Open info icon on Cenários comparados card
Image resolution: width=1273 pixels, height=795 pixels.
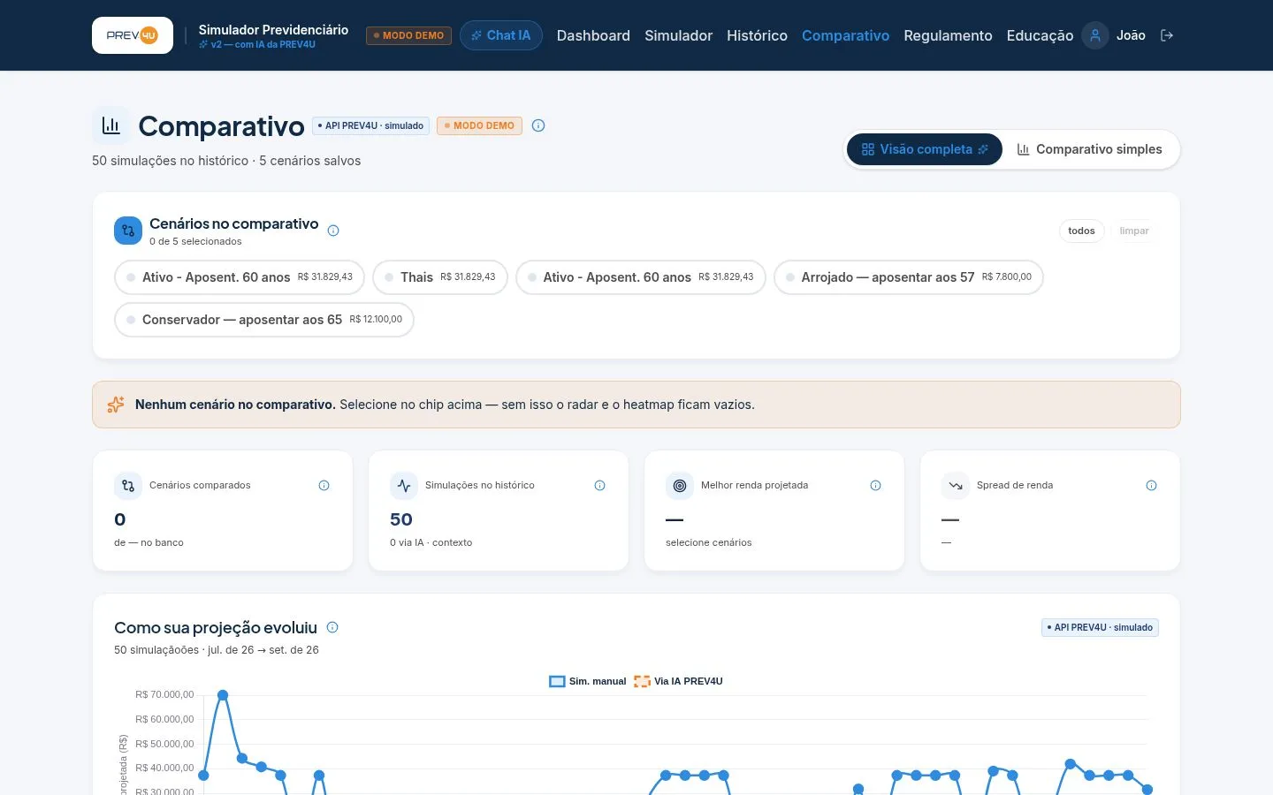pos(324,485)
